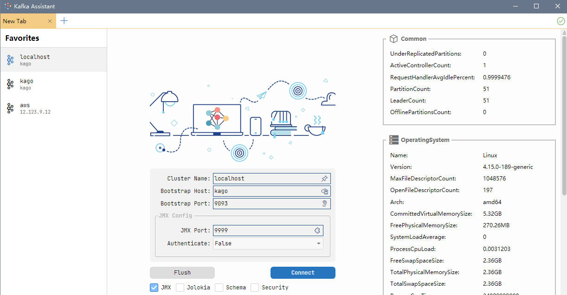Click the CommittedVirtualMemorySize value 5.32GB

[x=492, y=214]
